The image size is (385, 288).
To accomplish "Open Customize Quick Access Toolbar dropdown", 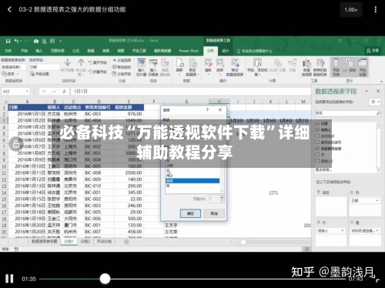I will pos(61,41).
